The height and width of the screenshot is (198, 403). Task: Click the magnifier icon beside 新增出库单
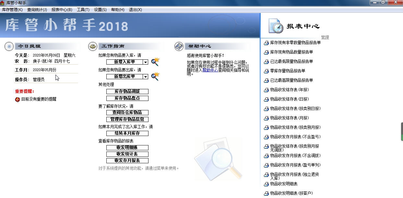tap(155, 76)
